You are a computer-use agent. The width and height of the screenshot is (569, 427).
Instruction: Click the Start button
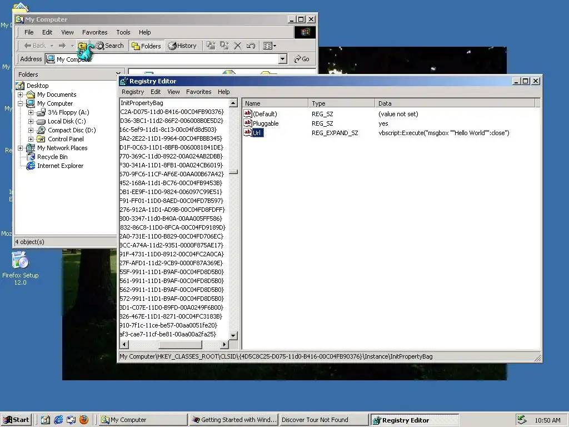click(x=16, y=420)
